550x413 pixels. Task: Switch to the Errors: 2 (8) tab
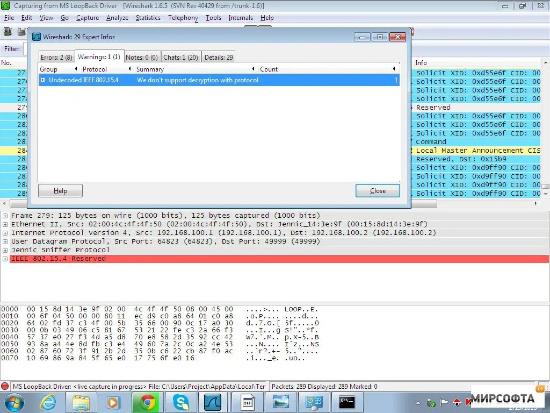pyautogui.click(x=56, y=57)
